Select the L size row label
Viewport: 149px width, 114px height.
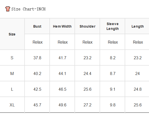click(x=12, y=89)
